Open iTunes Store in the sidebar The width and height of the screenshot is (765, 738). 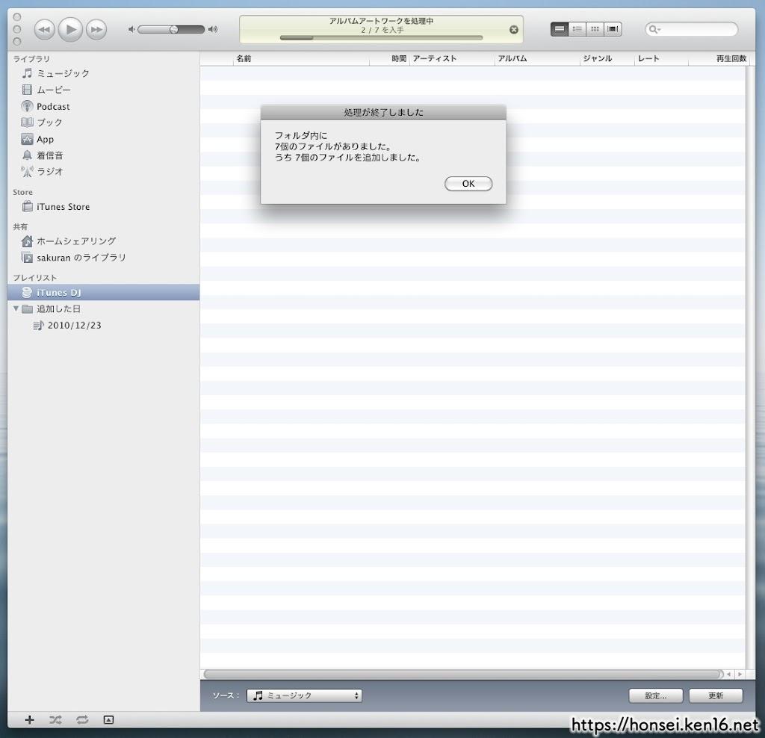coord(63,207)
